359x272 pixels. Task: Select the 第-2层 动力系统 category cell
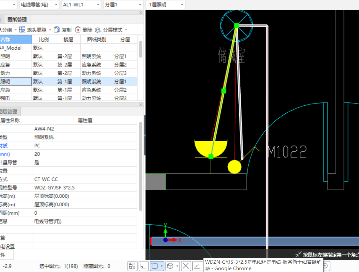pyautogui.click(x=97, y=73)
